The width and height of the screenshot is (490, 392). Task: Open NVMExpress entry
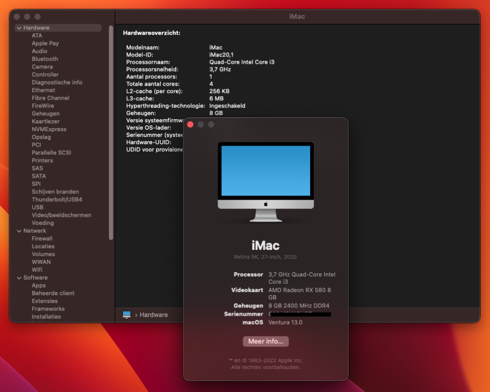tap(49, 129)
